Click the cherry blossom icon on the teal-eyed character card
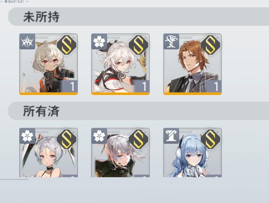 tap(99, 136)
